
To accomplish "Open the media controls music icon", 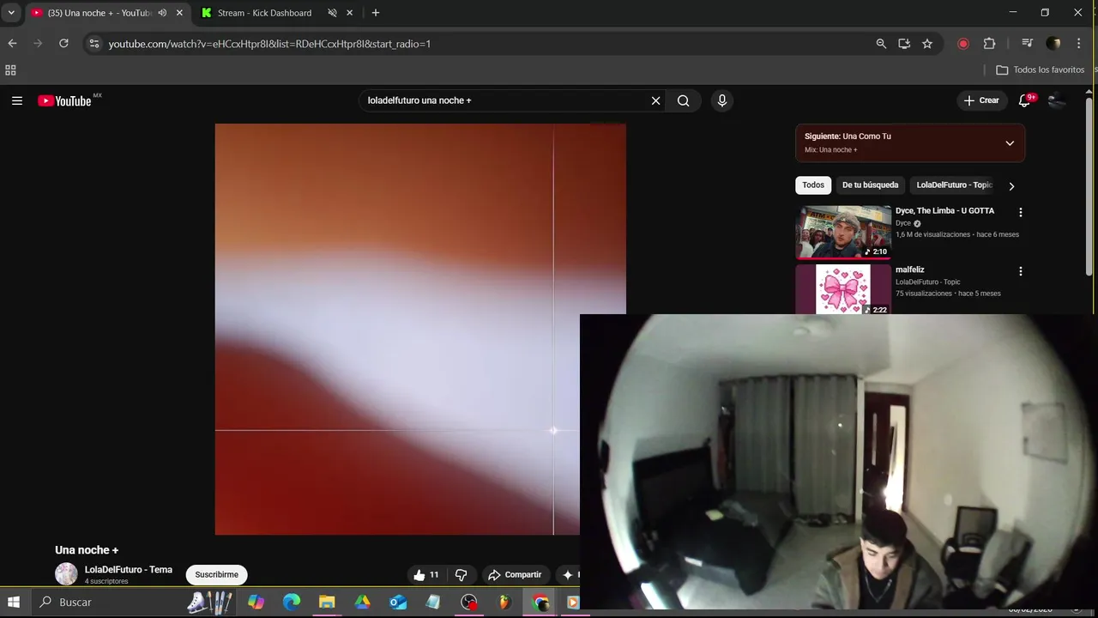I will tap(1027, 43).
